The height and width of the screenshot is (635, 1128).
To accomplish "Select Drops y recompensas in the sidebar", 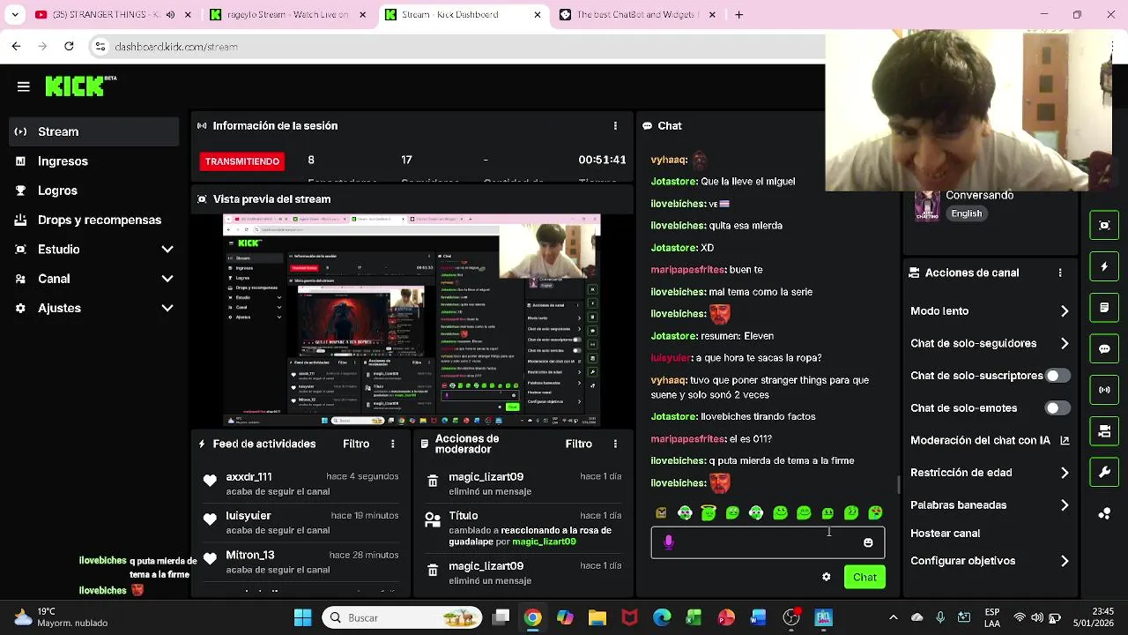I will click(93, 220).
